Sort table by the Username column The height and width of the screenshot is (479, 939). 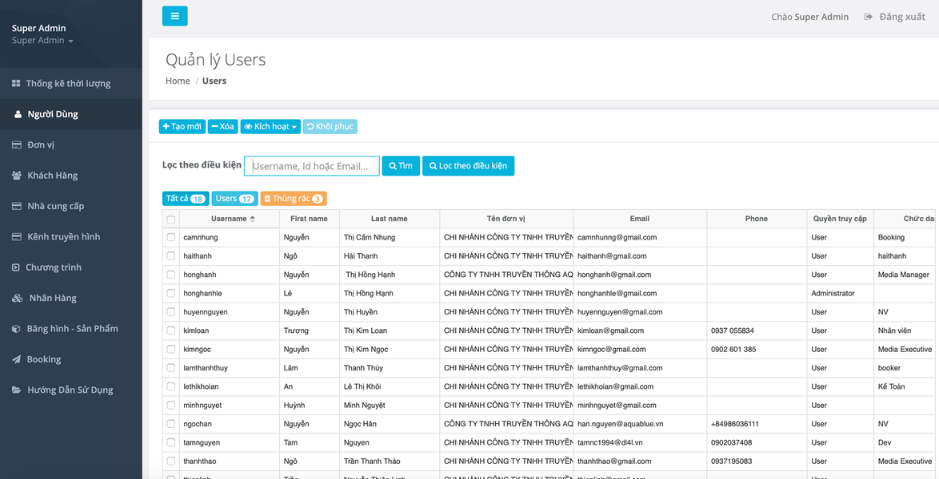pos(229,219)
